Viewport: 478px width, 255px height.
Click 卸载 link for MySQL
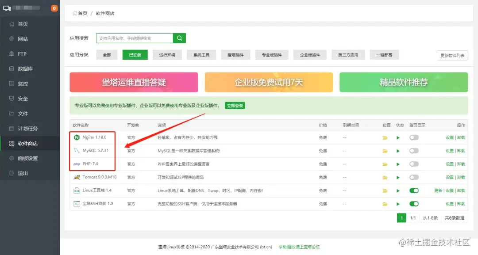click(461, 151)
